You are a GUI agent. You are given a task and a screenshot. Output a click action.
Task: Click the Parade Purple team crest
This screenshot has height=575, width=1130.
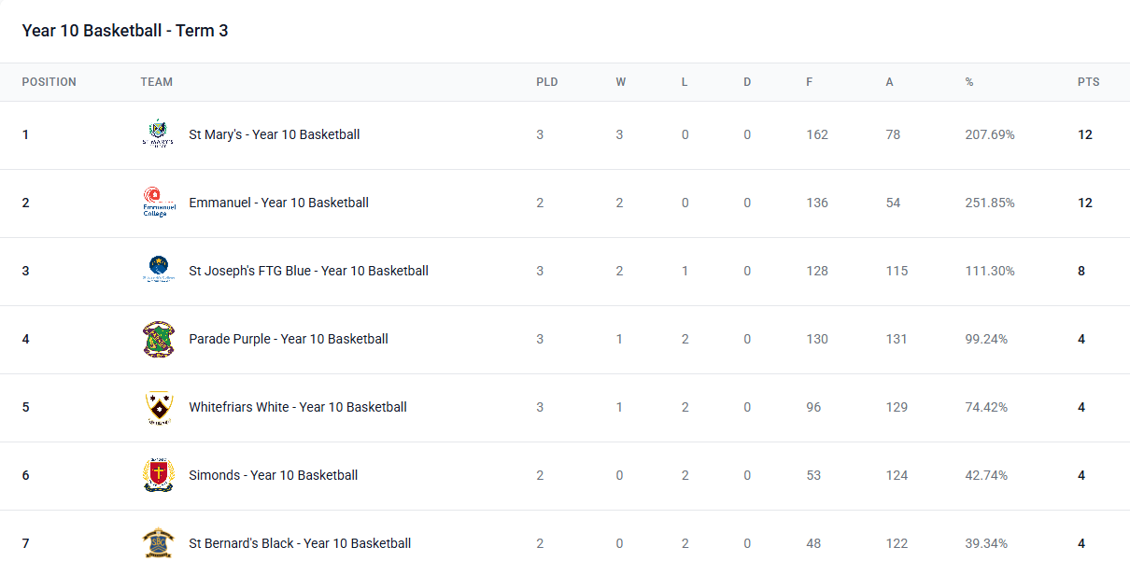click(158, 339)
